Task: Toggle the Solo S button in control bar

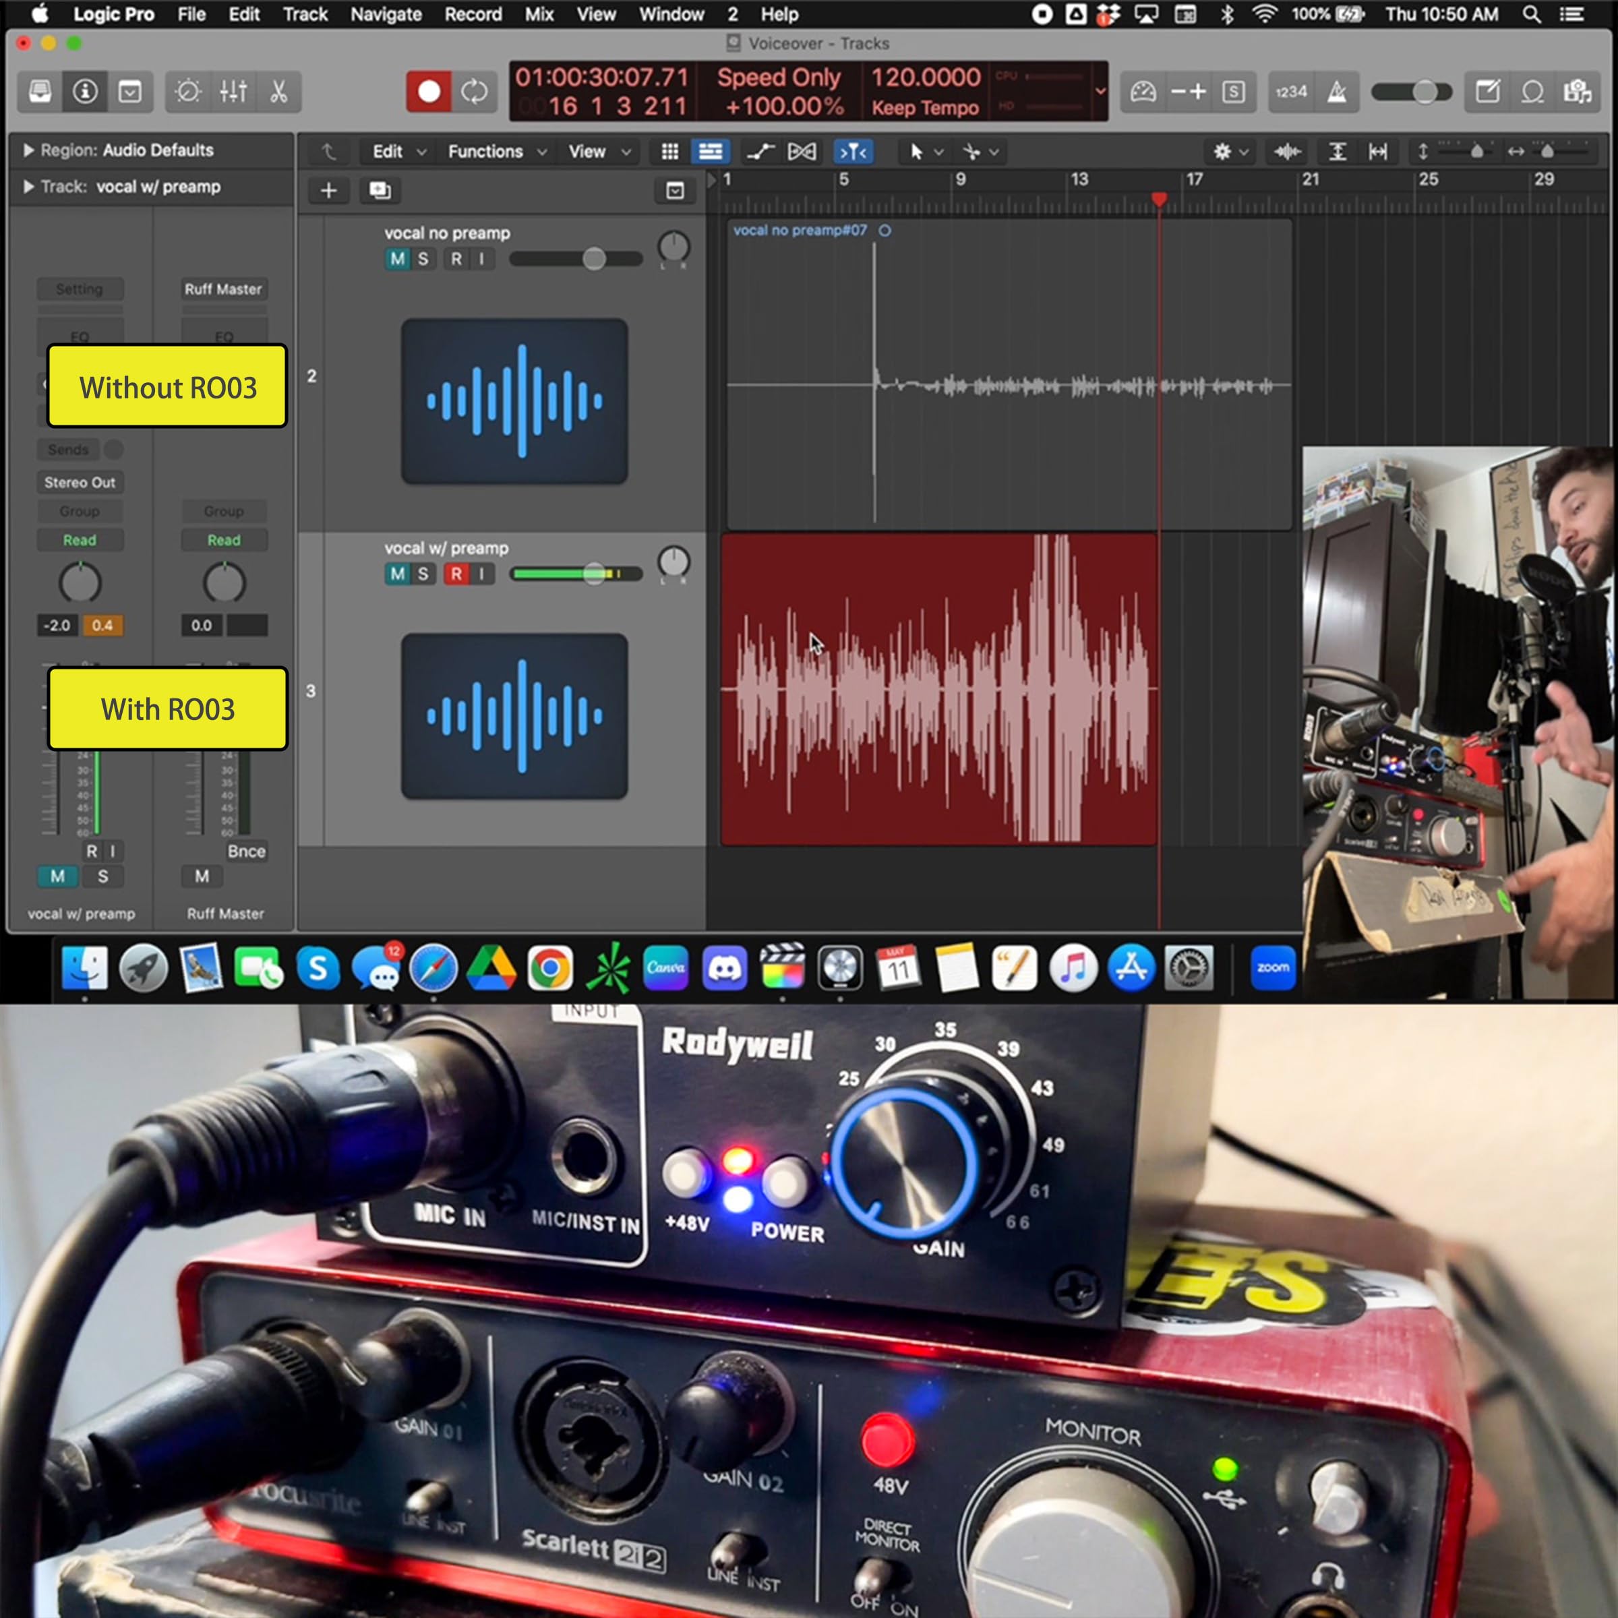Action: [1233, 91]
